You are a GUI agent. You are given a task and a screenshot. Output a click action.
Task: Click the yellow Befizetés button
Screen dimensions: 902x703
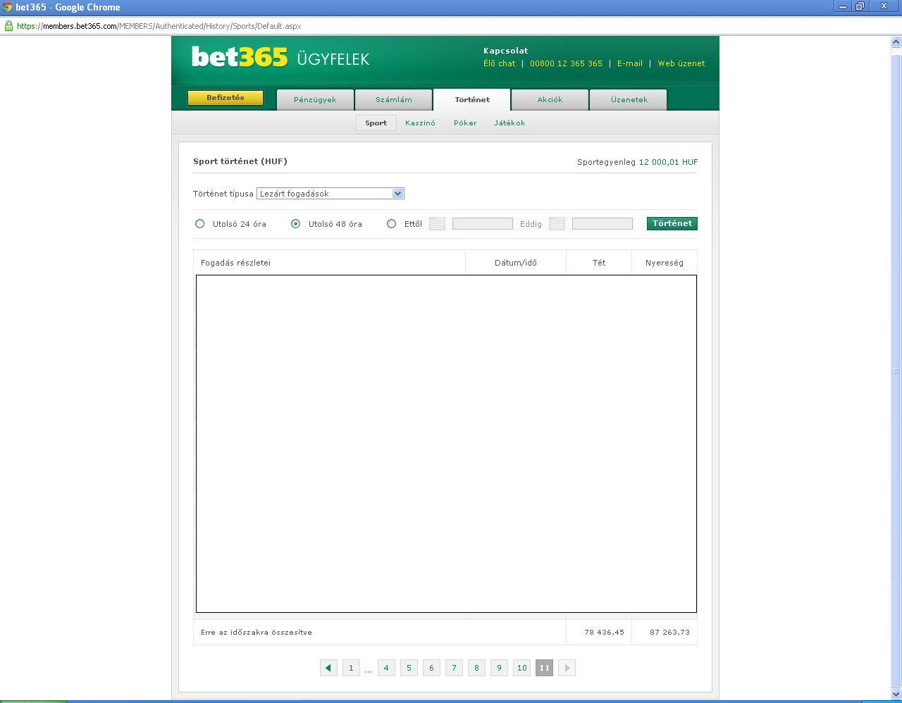pyautogui.click(x=225, y=98)
